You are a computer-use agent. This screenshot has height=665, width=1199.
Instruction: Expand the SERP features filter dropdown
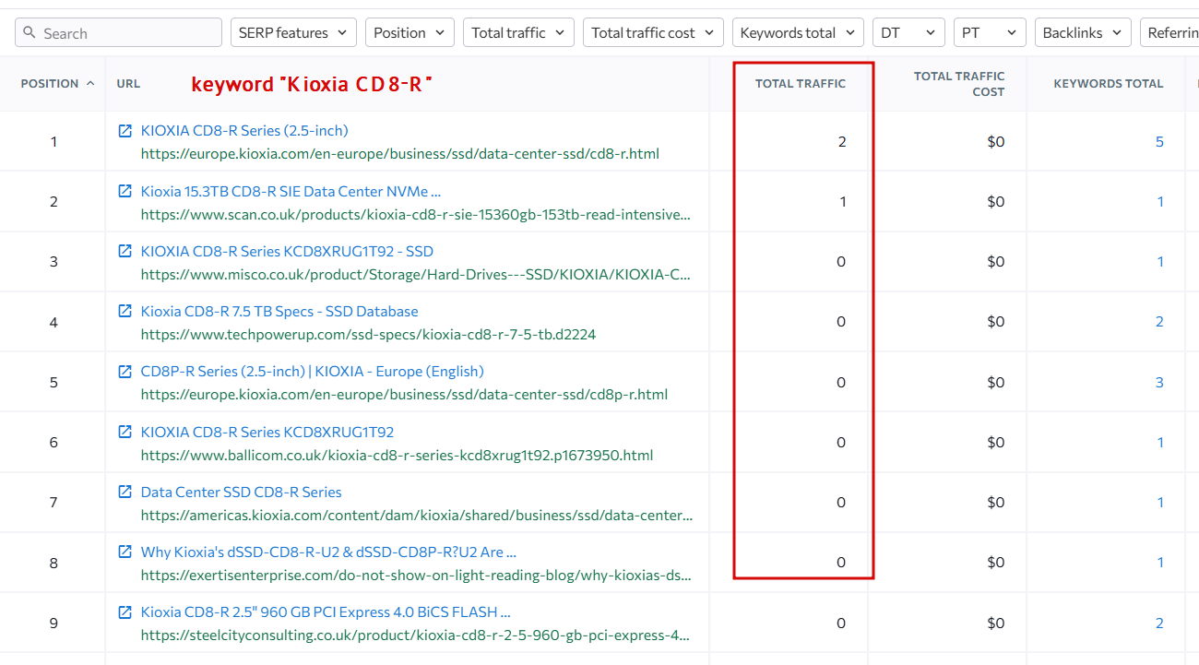point(293,32)
